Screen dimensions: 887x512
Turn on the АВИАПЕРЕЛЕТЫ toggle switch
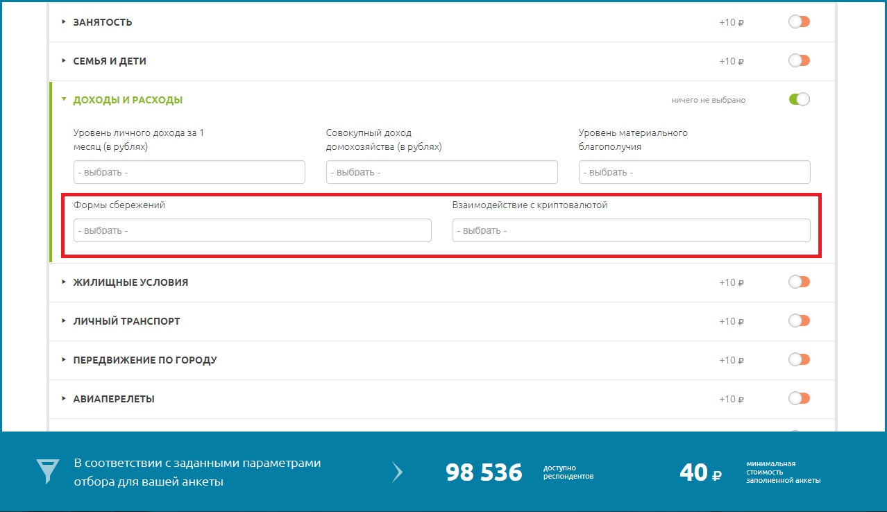[799, 399]
